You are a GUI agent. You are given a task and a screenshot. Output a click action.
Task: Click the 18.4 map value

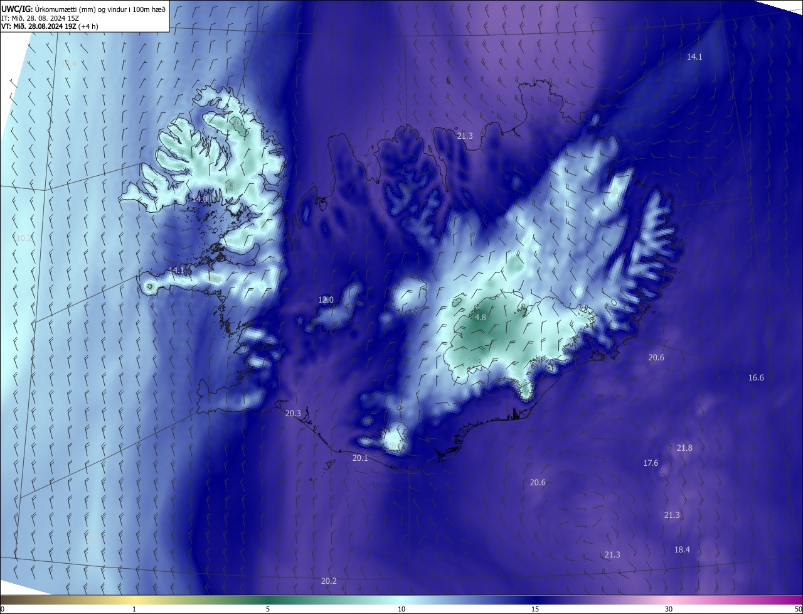point(682,550)
